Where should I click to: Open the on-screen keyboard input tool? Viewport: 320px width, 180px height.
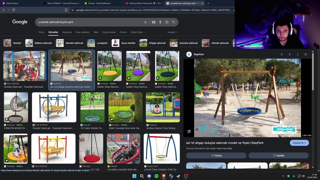pyautogui.click(x=154, y=22)
